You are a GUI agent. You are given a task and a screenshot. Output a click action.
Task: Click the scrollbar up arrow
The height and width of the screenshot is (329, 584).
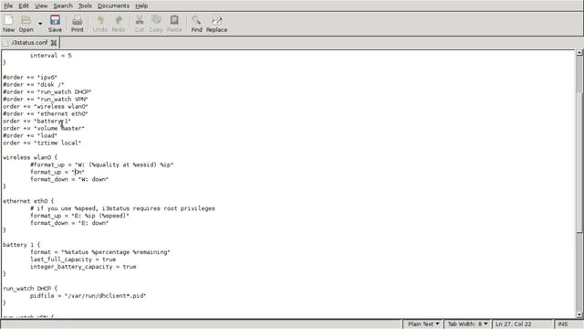coord(579,53)
